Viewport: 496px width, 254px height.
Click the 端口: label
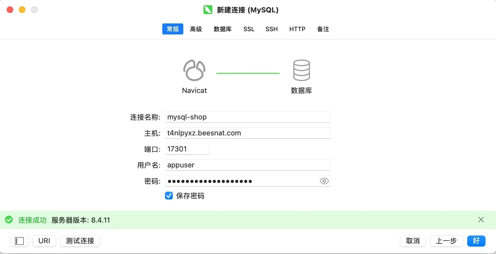152,149
